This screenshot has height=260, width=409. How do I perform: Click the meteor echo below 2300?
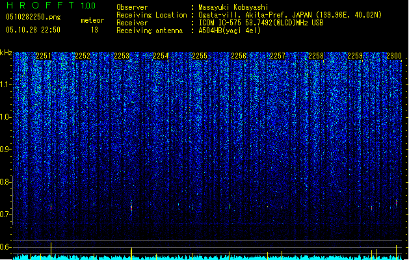pos(396,203)
